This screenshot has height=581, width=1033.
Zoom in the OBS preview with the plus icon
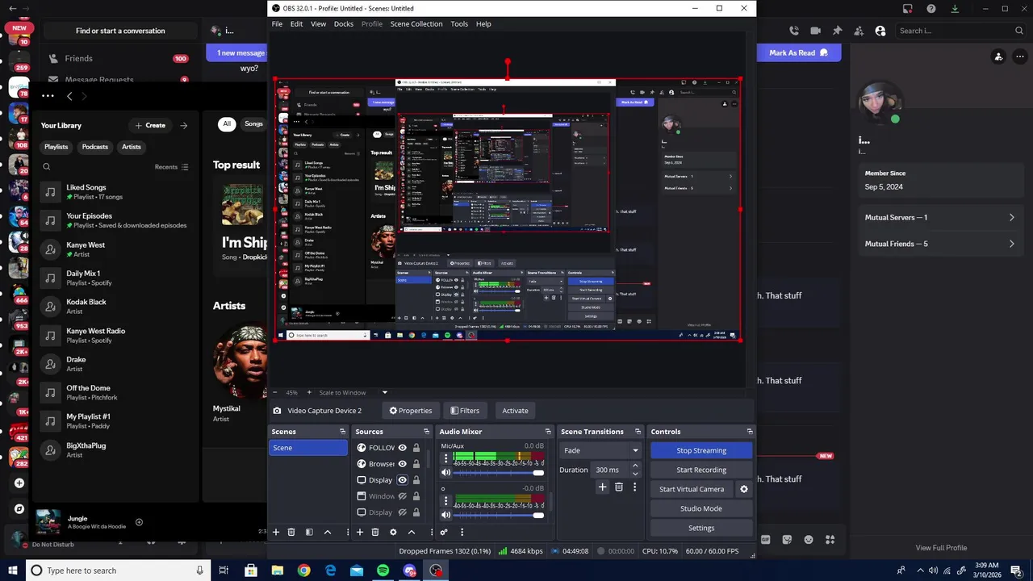pyautogui.click(x=309, y=393)
